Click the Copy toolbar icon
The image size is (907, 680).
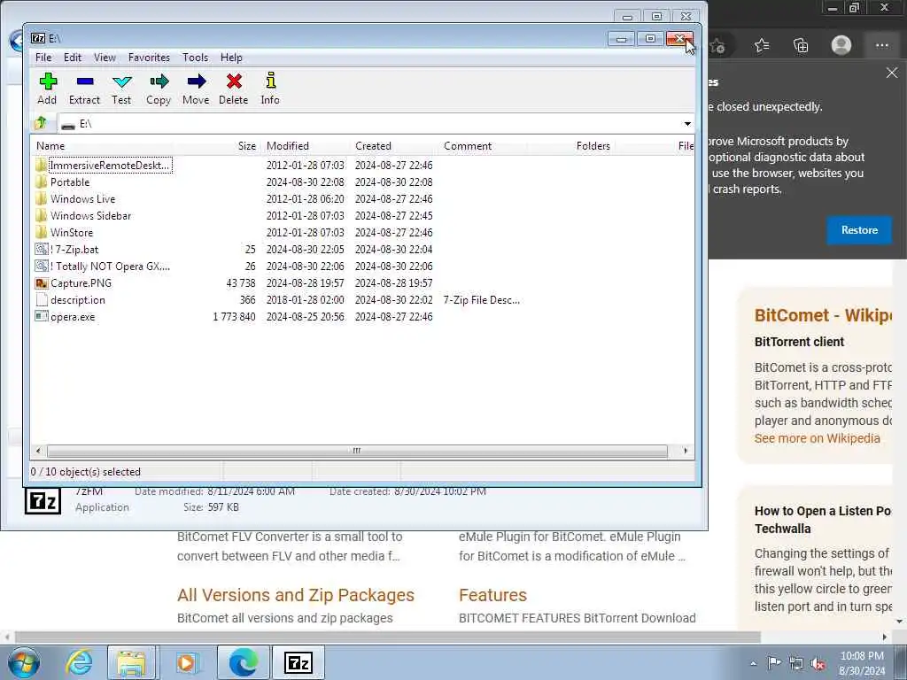tap(159, 81)
